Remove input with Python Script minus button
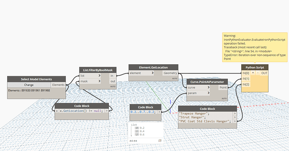 click(258, 73)
